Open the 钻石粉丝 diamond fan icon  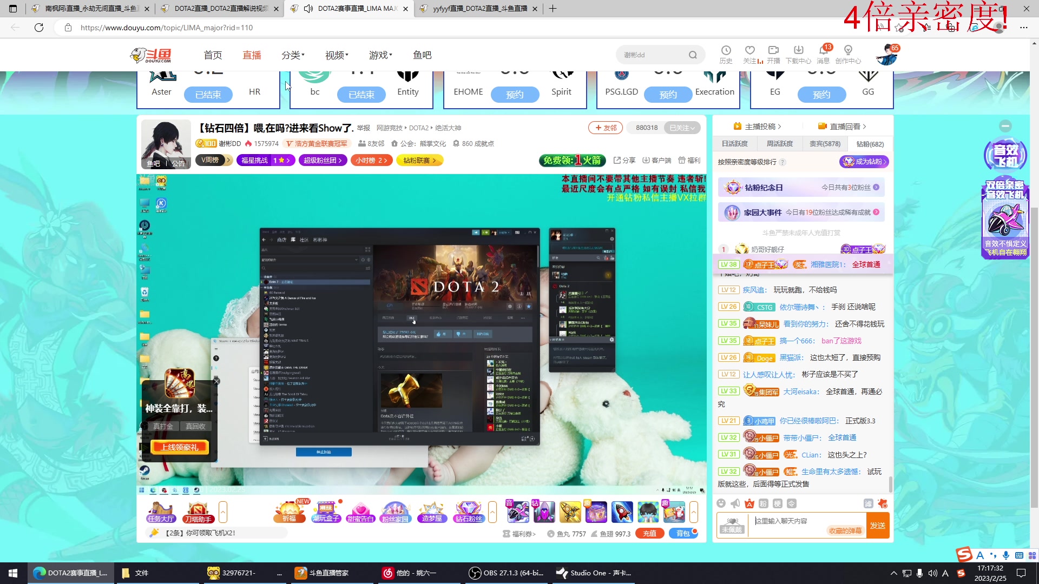tap(469, 512)
